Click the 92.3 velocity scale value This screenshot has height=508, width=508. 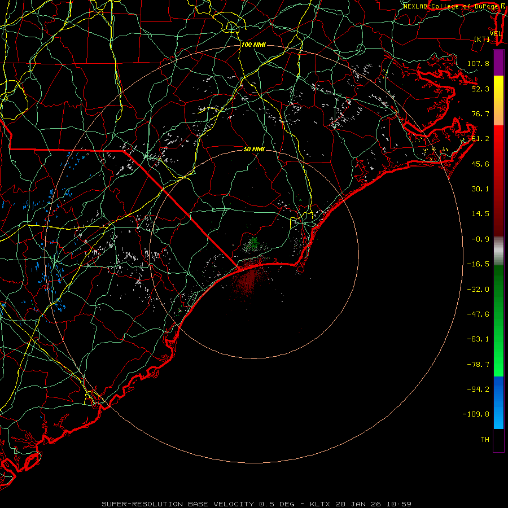click(480, 89)
